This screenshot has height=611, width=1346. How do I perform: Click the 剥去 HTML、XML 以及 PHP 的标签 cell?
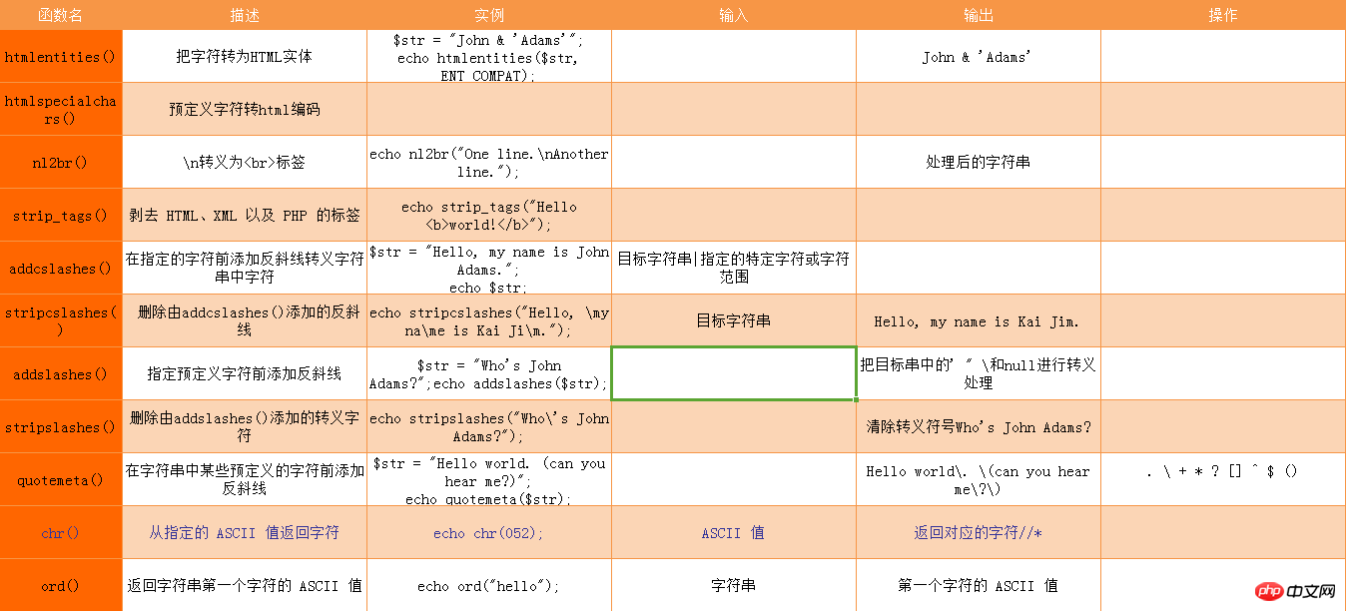coord(245,215)
